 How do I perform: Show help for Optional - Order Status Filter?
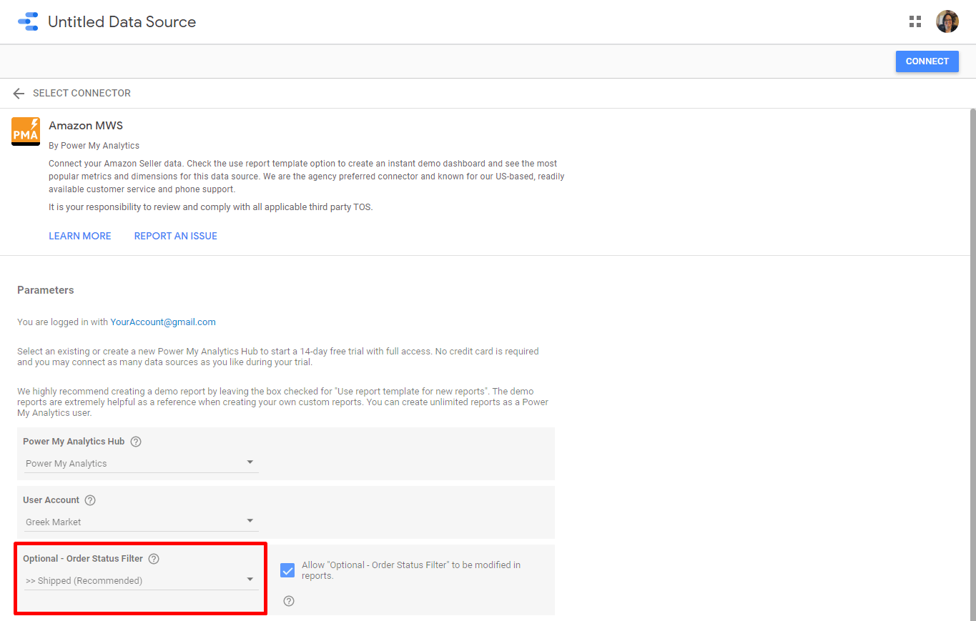pyautogui.click(x=154, y=559)
